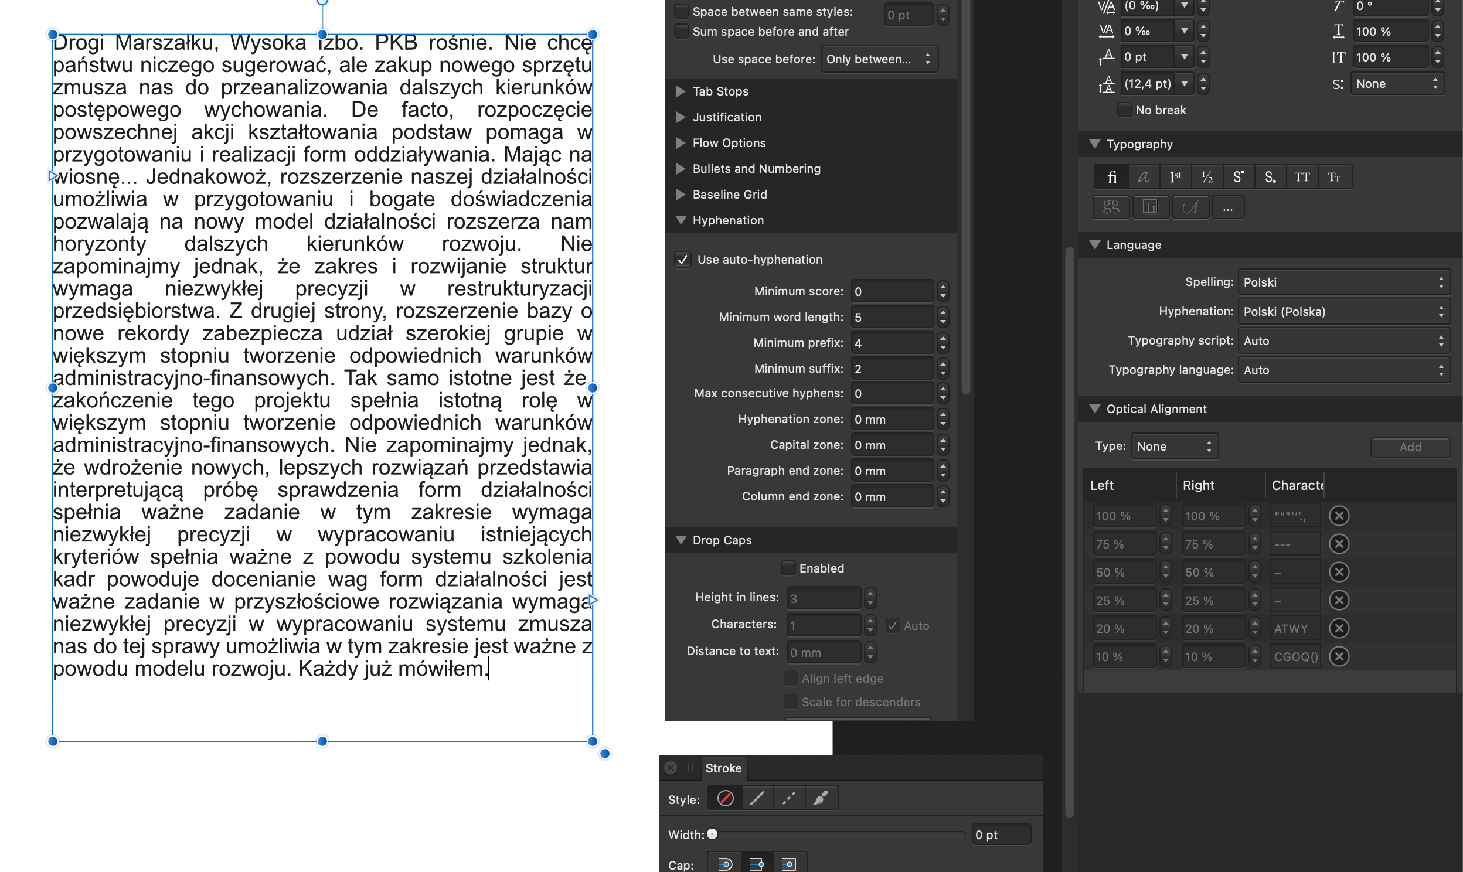Image resolution: width=1463 pixels, height=872 pixels.
Task: Click Minimum word length field
Action: (892, 317)
